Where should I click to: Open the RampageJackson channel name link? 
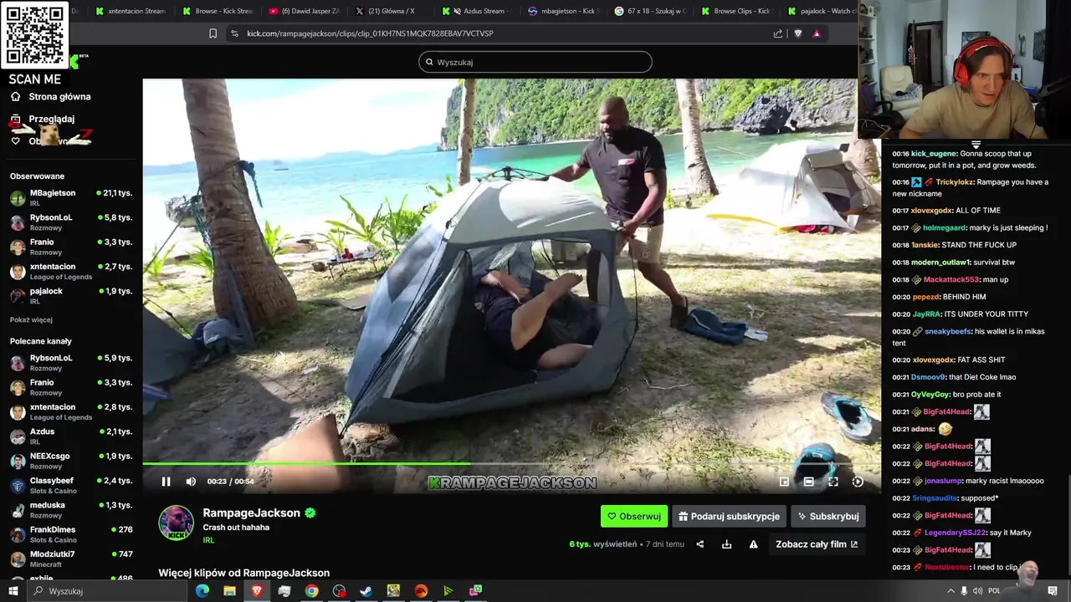(251, 513)
